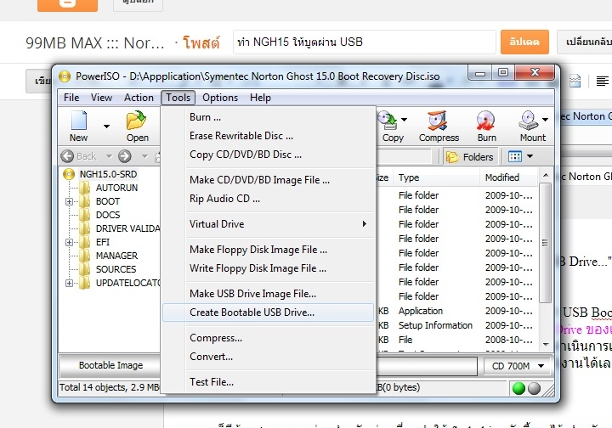This screenshot has width=612, height=428.
Task: Toggle the Folders pane button
Action: click(x=471, y=157)
